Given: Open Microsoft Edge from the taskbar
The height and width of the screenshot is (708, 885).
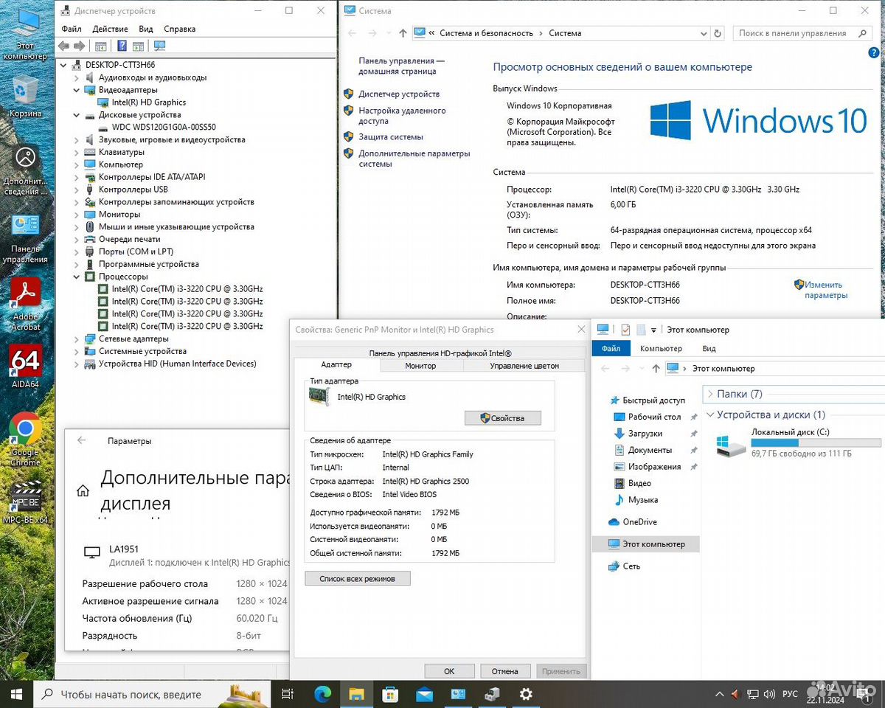Looking at the screenshot, I should (323, 694).
